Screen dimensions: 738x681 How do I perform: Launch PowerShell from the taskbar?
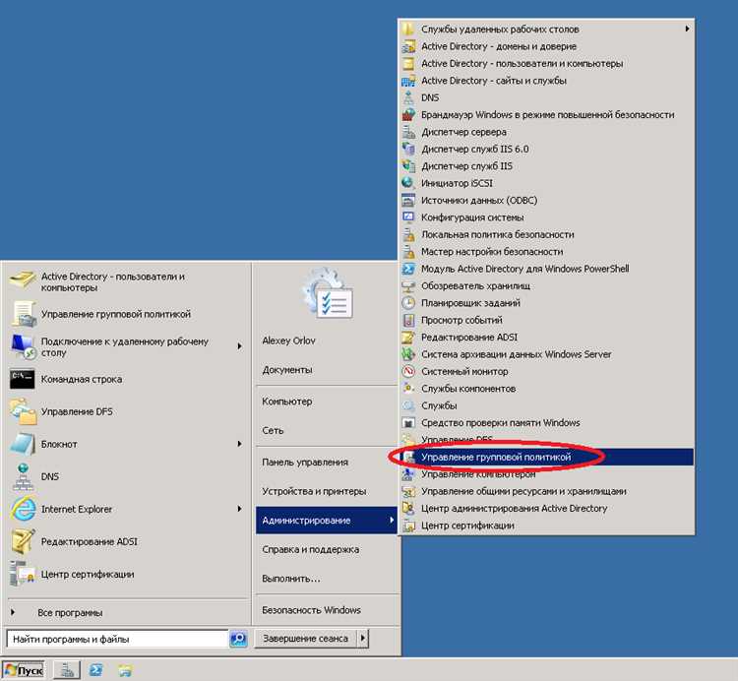point(96,670)
